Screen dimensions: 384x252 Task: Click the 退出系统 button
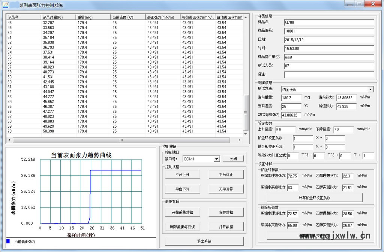click(204, 241)
